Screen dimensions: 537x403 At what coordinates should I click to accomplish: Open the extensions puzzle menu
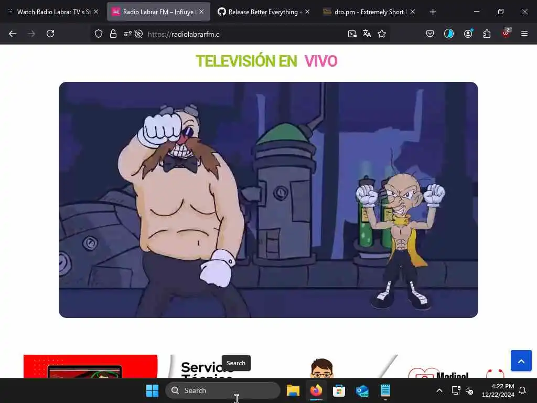[x=487, y=34]
